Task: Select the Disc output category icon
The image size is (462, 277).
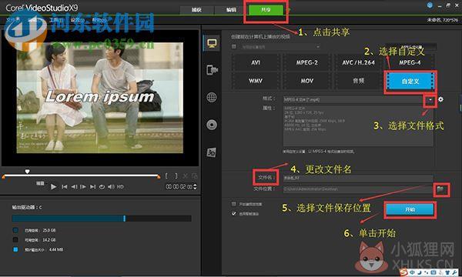Action: pyautogui.click(x=212, y=125)
